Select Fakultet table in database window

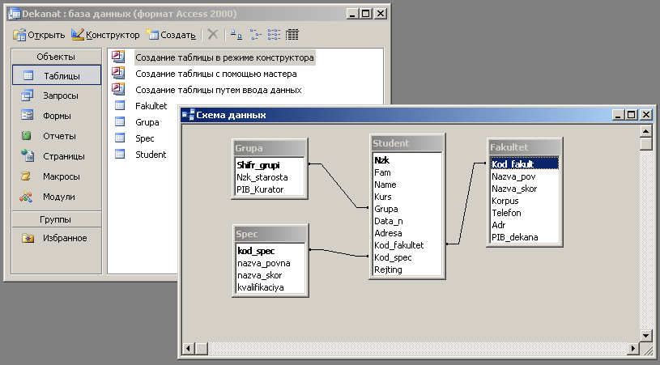click(151, 106)
